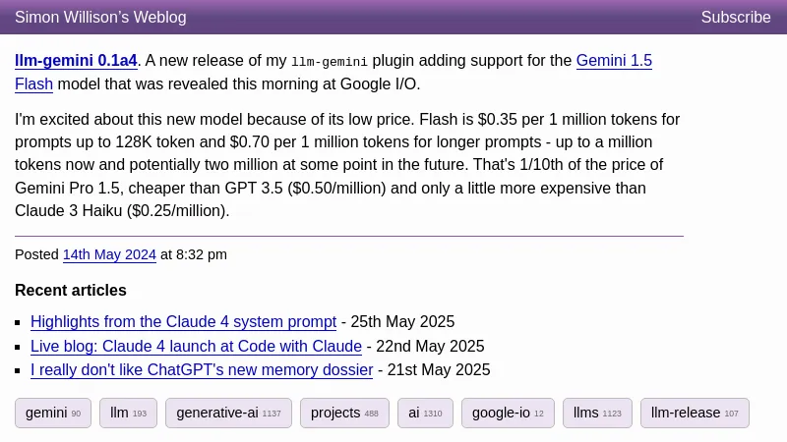This screenshot has width=787, height=442.
Task: Open Highlights from the Claude 4 system prompt
Action: click(x=183, y=321)
